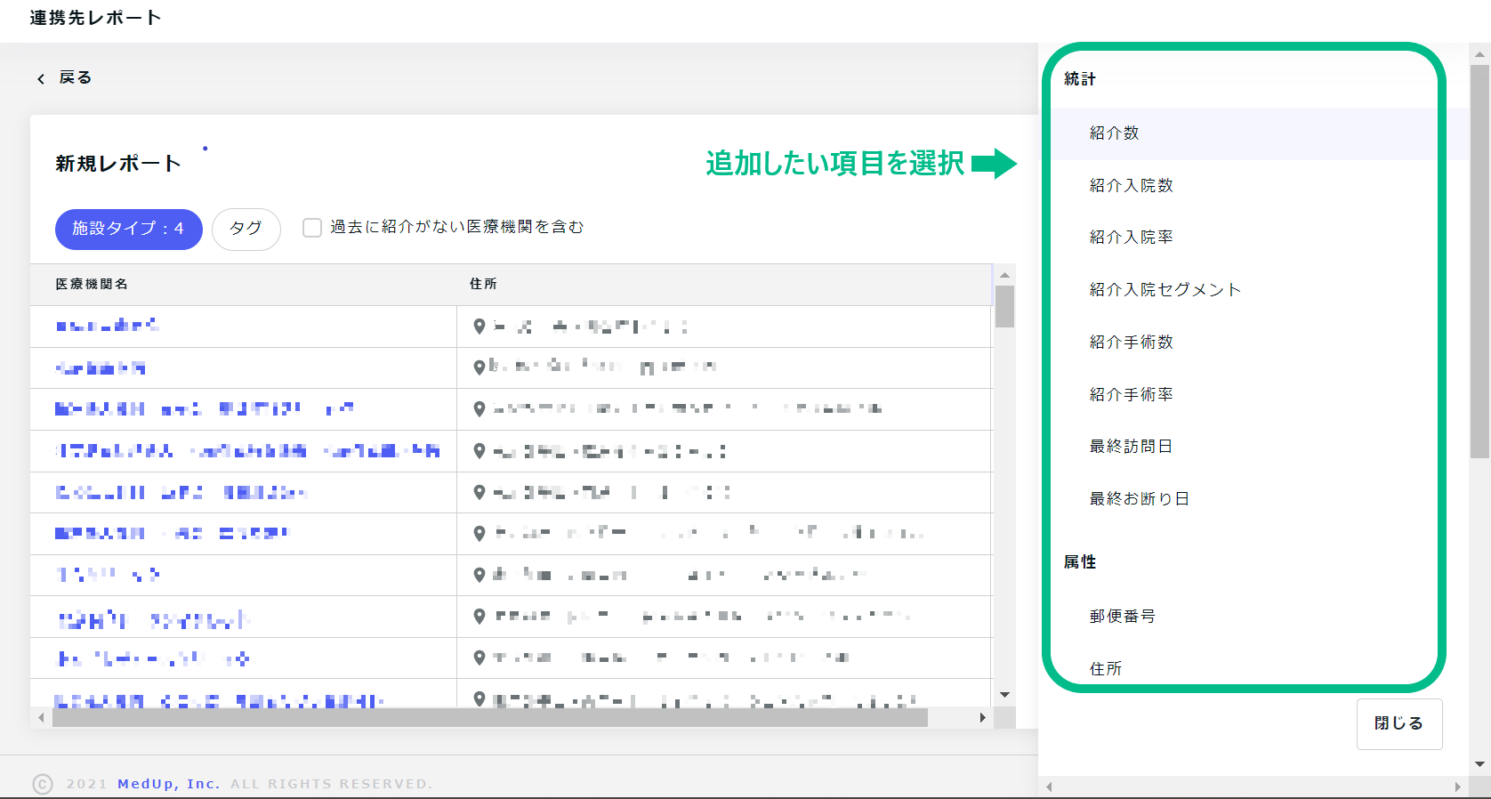
Task: Toggle 過去に紹介がない医療機関を含む checkbox
Action: click(312, 228)
